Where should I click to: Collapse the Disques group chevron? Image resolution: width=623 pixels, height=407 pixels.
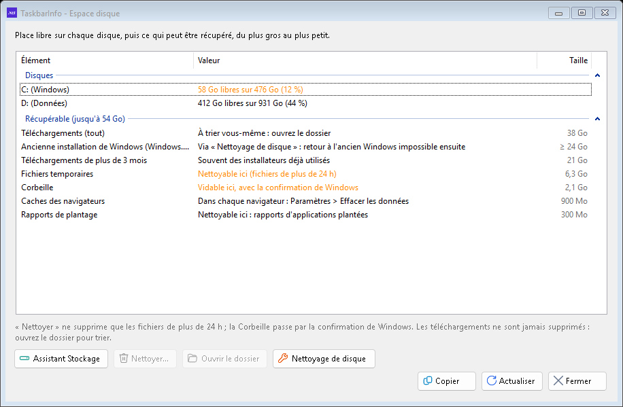(x=597, y=75)
